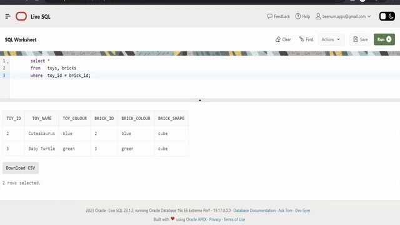Open the Oracle APEX link

196,219
